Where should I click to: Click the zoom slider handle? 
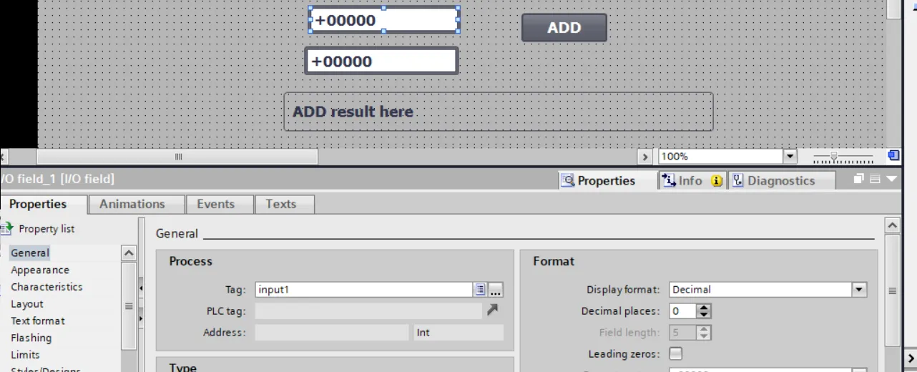click(833, 157)
